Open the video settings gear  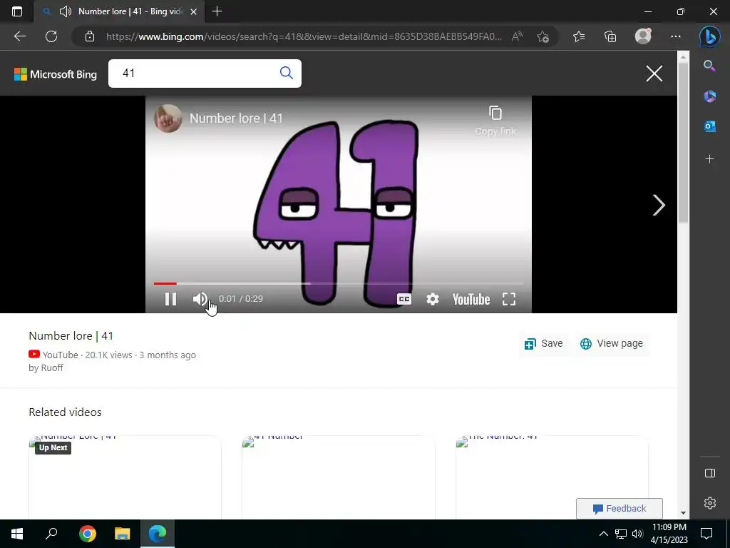(x=433, y=299)
